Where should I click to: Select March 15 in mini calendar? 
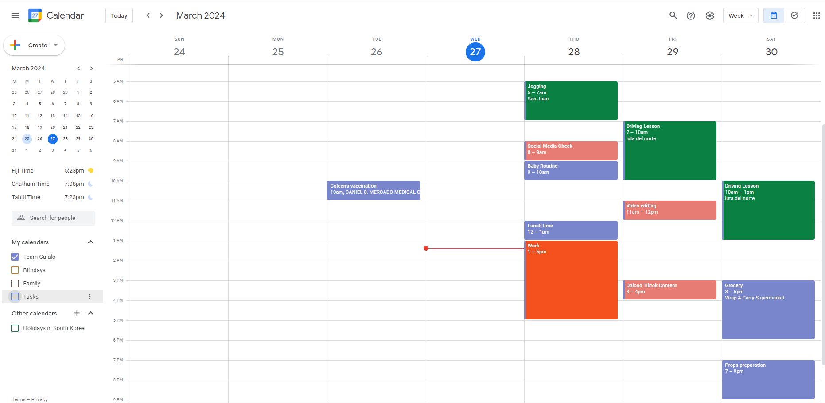click(x=78, y=116)
